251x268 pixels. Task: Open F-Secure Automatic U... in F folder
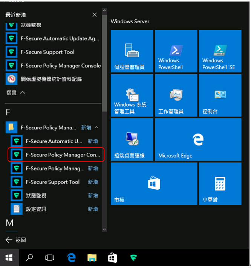coord(55,141)
